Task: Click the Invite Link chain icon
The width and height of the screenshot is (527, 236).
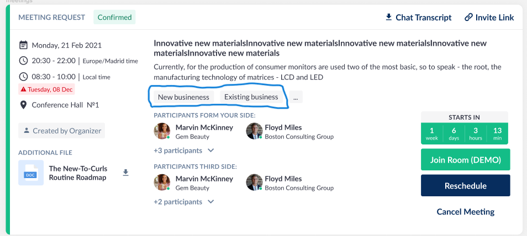Action: tap(468, 17)
